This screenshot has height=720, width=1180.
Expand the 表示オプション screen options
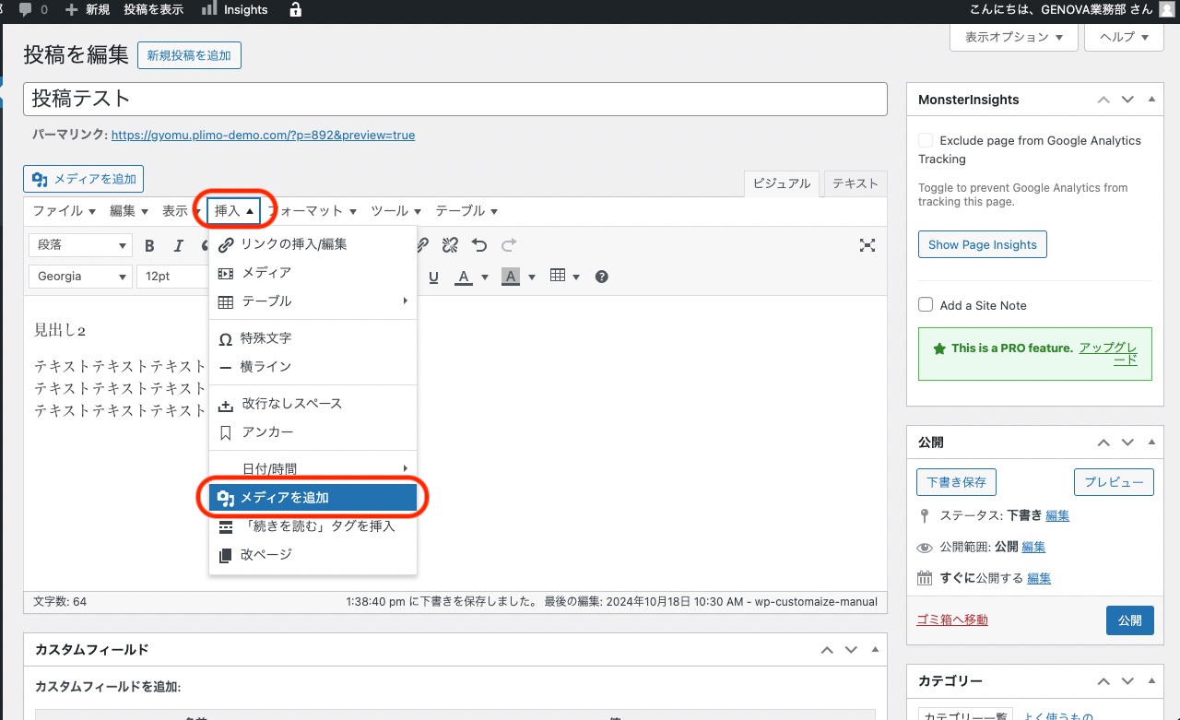pos(1013,37)
